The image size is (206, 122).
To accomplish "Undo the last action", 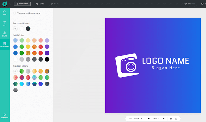I will pos(40,4).
